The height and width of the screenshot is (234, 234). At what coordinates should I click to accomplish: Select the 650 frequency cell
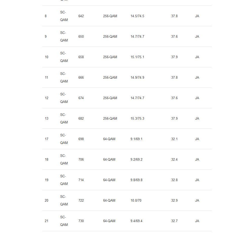(x=81, y=37)
